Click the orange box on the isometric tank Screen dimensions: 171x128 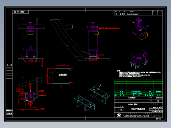143,36
